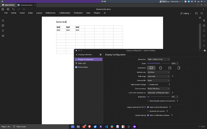Click the Save Copy icon beside Editing
The image size is (207, 129).
[196, 13]
